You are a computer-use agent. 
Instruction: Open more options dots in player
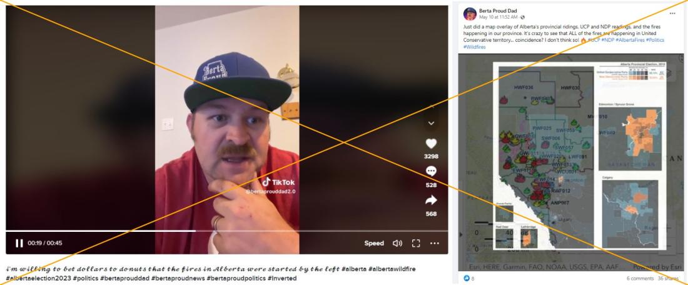pyautogui.click(x=435, y=243)
